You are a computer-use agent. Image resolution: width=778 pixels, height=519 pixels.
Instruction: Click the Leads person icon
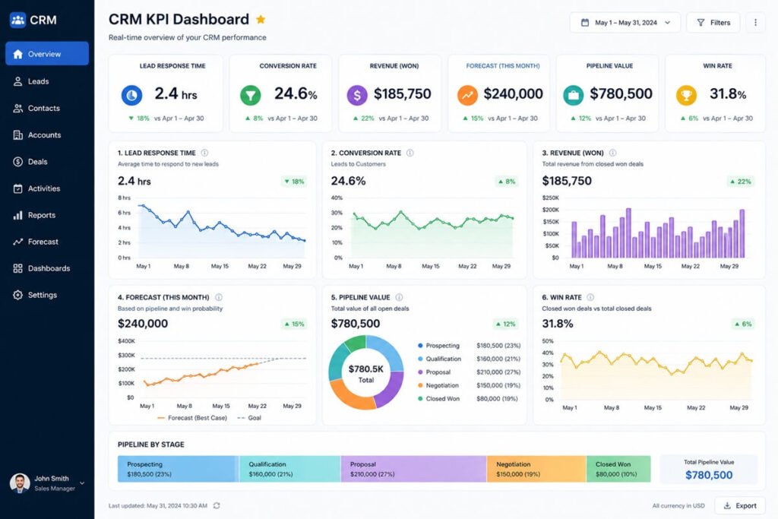[x=18, y=81]
